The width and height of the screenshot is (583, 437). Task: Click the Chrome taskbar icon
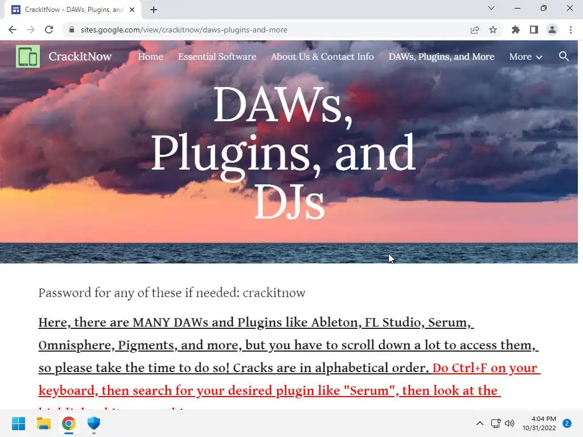69,423
